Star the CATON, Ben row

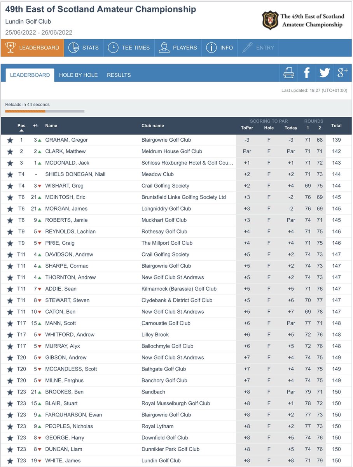pyautogui.click(x=10, y=312)
